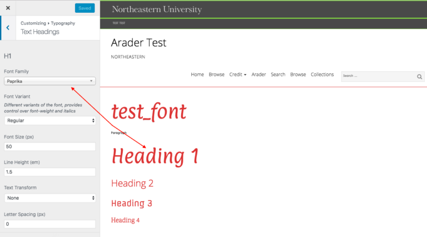Go to Arader in navigation
Image resolution: width=427 pixels, height=237 pixels.
[x=259, y=75]
